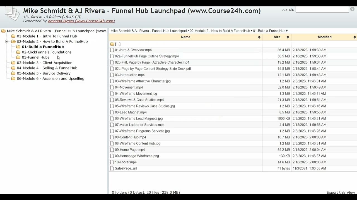
Task: Select 02b-FHL Page by Page - Attractive Character.mp4
Action: (152, 62)
